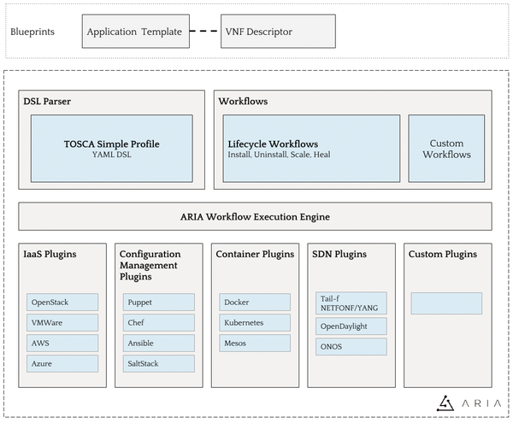Select the AWS plugin box
The image size is (513, 423).
[x=62, y=343]
